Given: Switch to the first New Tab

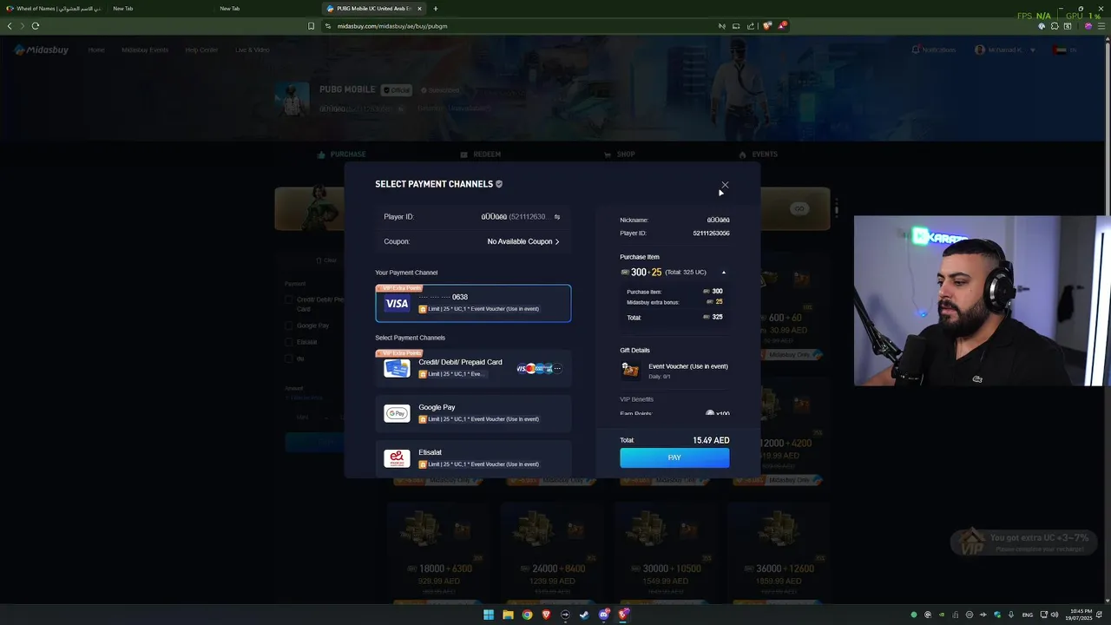Looking at the screenshot, I should point(161,9).
